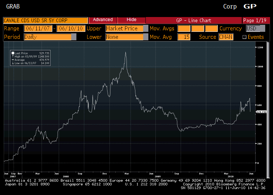This screenshot has width=273, height=195.
Task: Click the last price marker on the y-axis
Action: click(x=261, y=112)
